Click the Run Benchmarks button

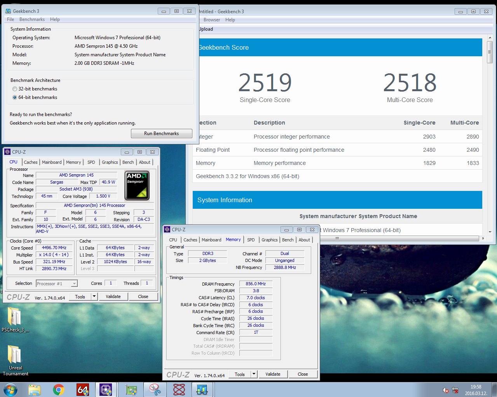[x=162, y=133]
